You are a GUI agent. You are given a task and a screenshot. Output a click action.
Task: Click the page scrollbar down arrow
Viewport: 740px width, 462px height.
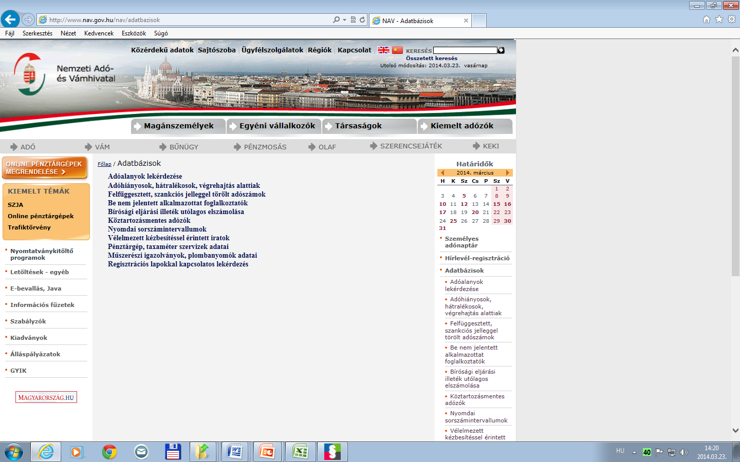coord(735,431)
